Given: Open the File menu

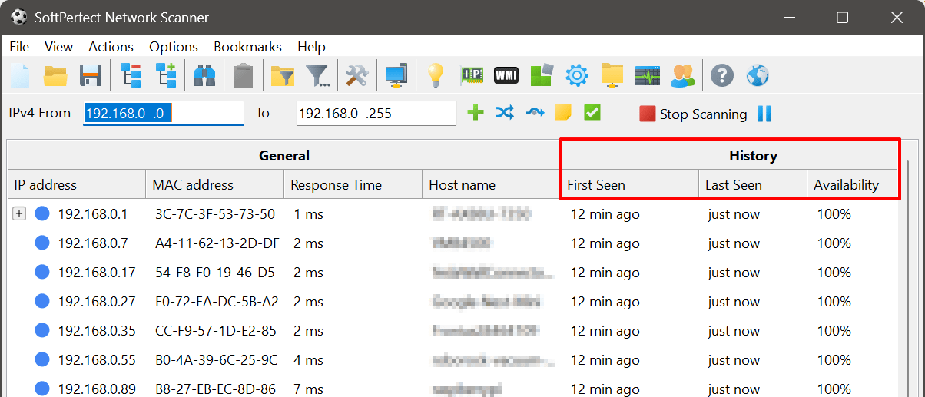Looking at the screenshot, I should pos(19,47).
